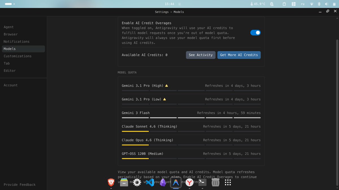This screenshot has height=190, width=339.
Task: Open the terminal dock icon
Action: tap(202, 182)
